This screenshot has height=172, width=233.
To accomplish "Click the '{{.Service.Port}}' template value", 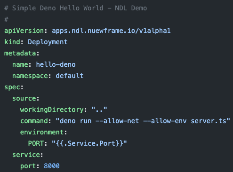I will click(x=89, y=143).
